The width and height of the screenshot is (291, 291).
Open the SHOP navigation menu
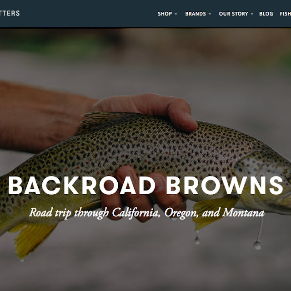coord(165,14)
